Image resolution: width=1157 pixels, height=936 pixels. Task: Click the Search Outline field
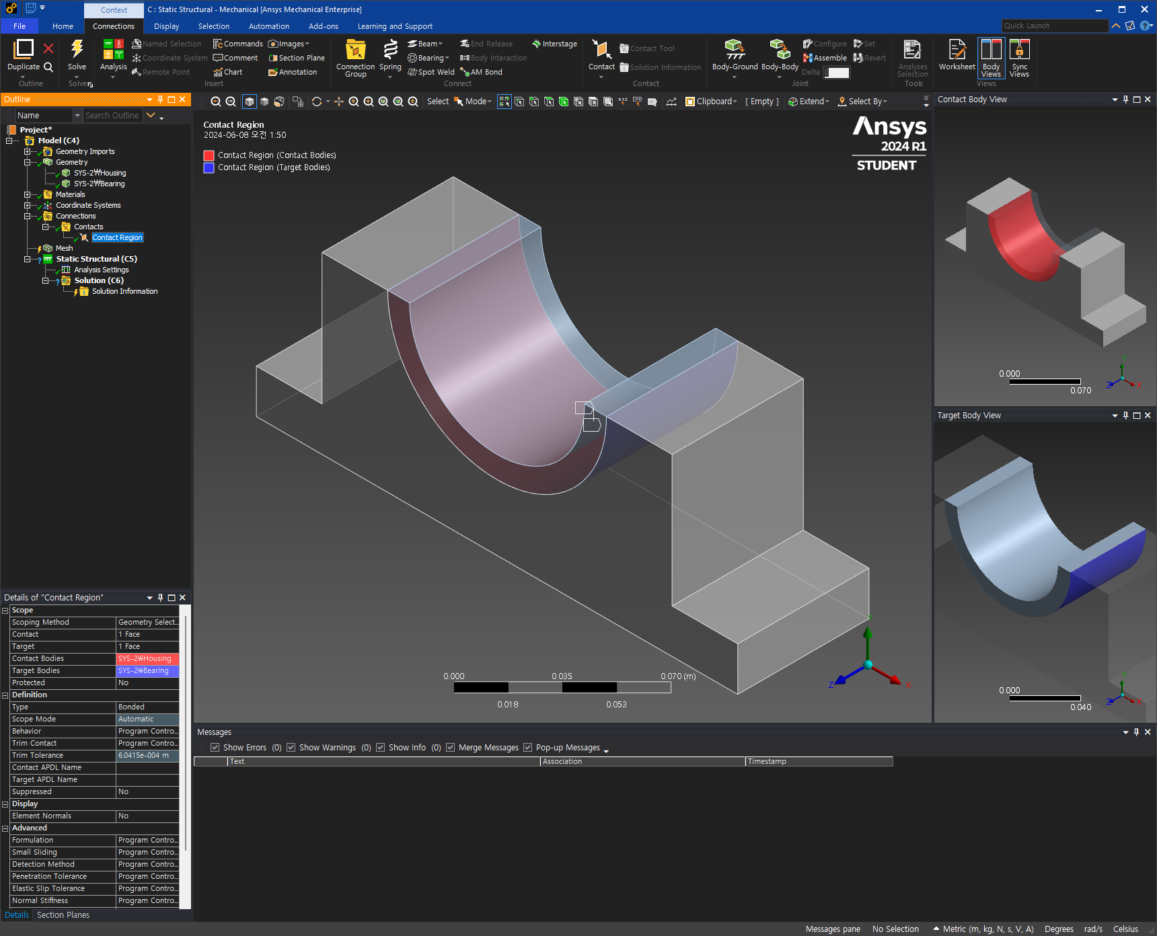coord(112,116)
